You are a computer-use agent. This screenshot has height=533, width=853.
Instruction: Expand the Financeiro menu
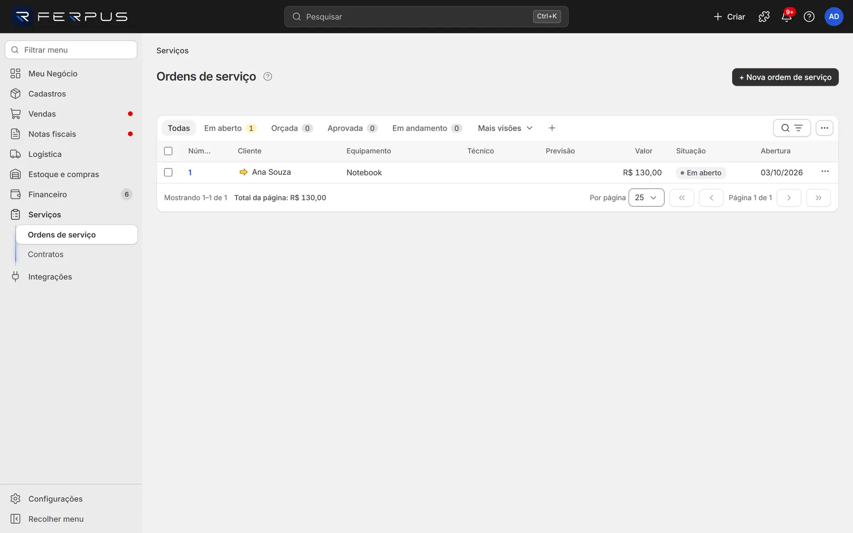coord(71,195)
